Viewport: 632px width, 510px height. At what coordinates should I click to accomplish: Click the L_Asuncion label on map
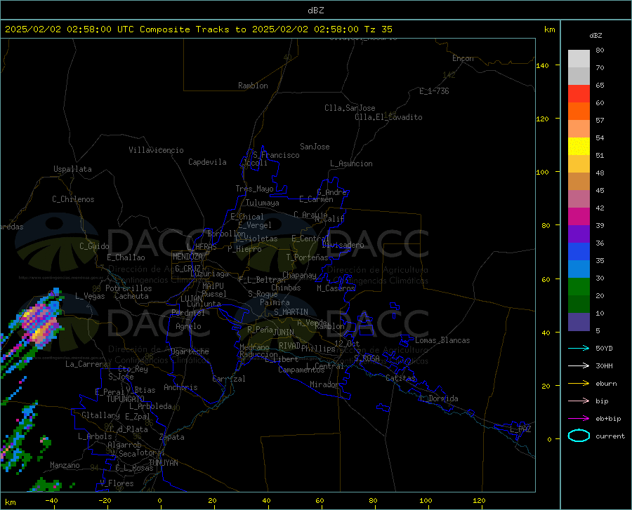(x=351, y=163)
